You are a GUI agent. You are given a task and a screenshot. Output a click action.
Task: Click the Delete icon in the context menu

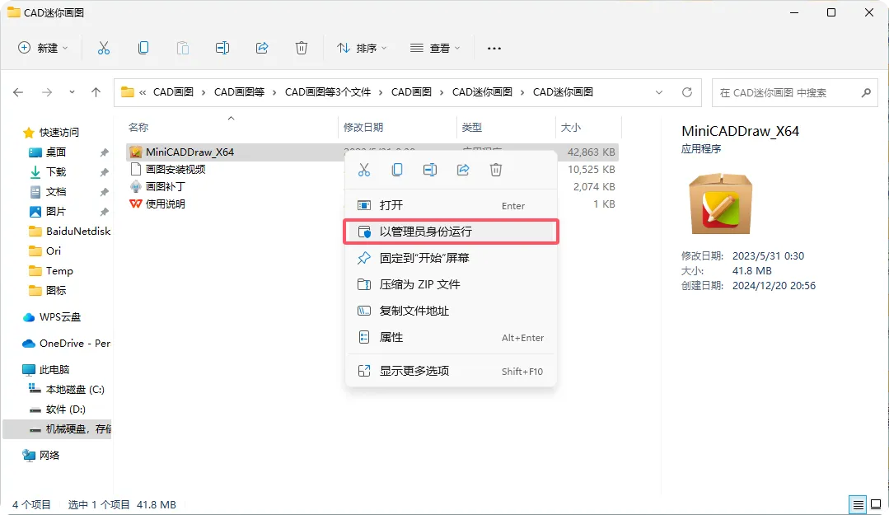pyautogui.click(x=496, y=170)
